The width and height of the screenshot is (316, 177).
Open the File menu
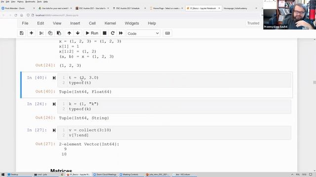25,23
